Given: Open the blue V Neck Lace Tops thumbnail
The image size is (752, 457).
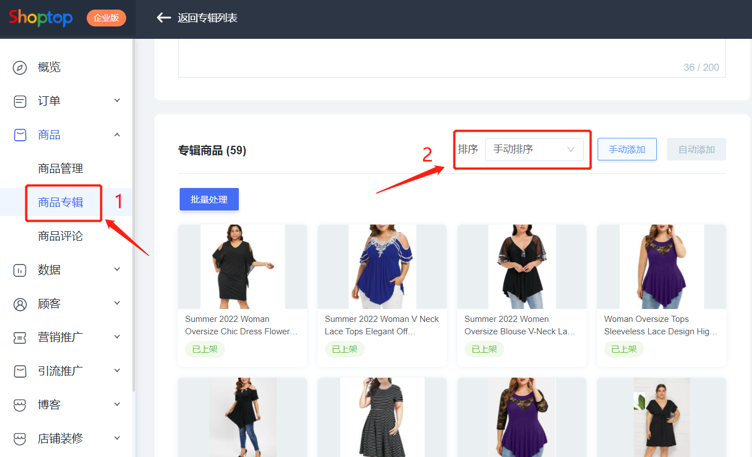Looking at the screenshot, I should pos(382,267).
